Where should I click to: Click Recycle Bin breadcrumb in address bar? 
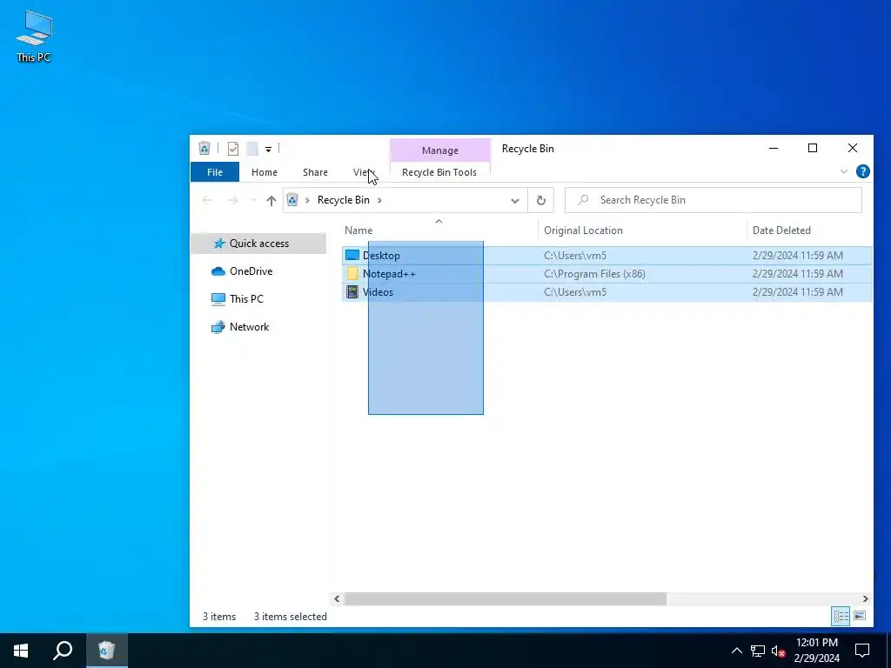343,200
